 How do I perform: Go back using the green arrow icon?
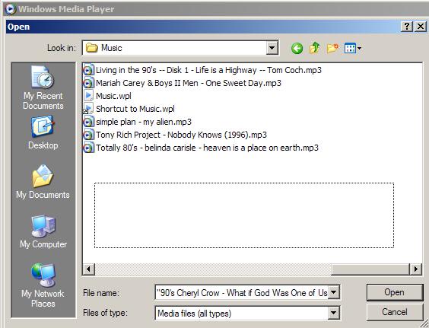point(297,49)
